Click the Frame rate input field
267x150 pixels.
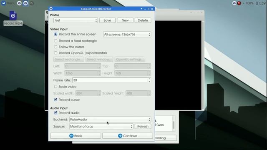click(110, 80)
